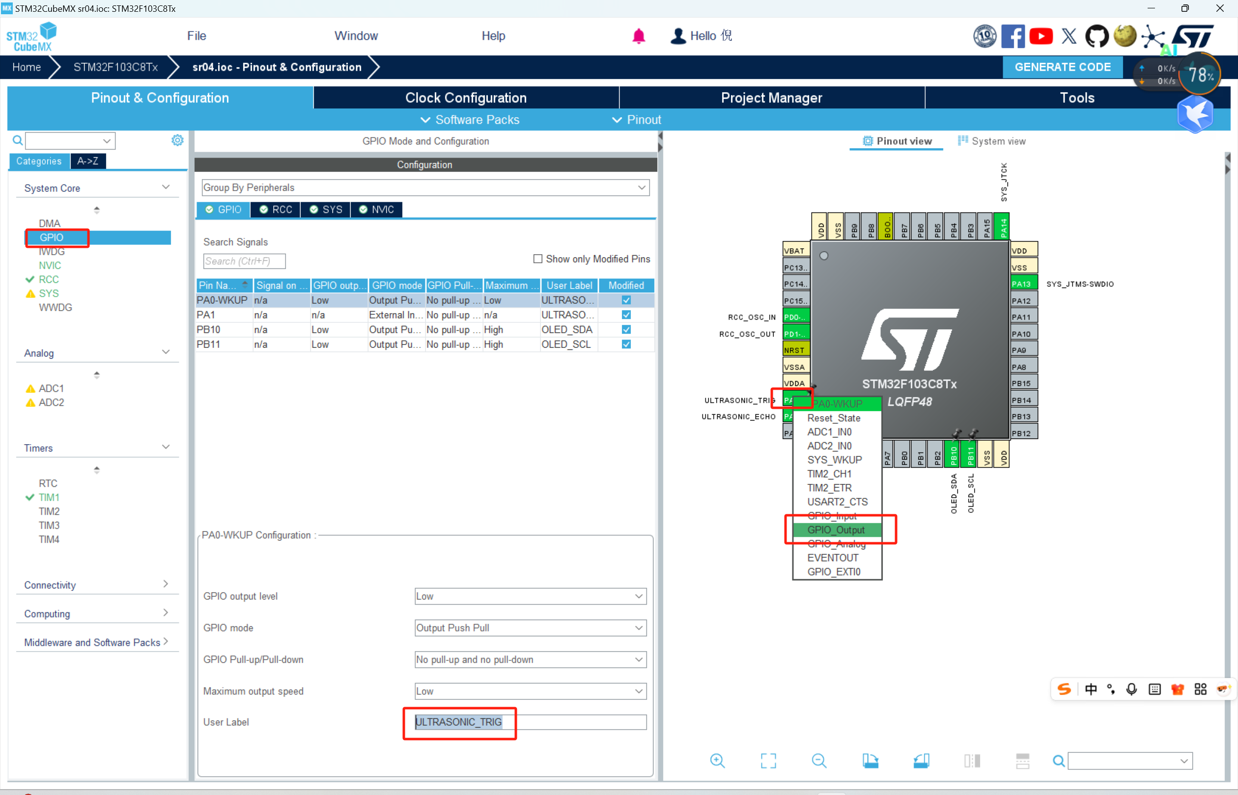Open the Maximum output speed dropdown

530,691
